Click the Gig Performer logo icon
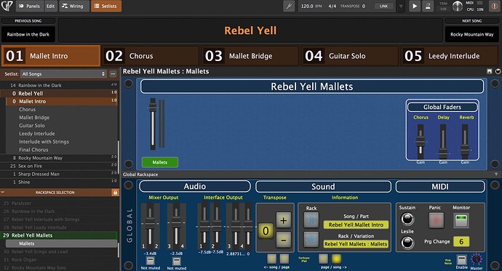 pos(7,6)
